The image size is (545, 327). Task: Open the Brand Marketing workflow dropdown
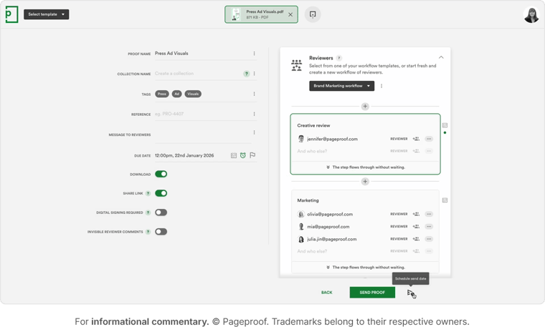pyautogui.click(x=341, y=86)
